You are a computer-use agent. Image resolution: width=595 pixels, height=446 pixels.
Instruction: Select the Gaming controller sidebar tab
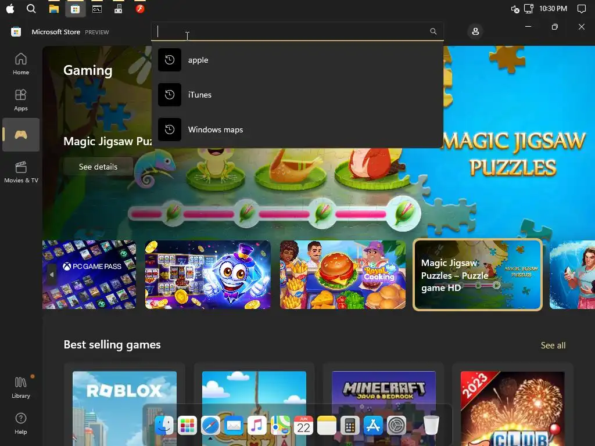21,135
